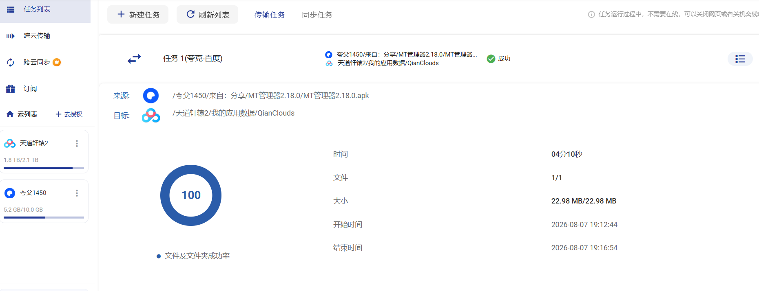Click the info icon beside the offline notice
The height and width of the screenshot is (291, 759).
(591, 14)
